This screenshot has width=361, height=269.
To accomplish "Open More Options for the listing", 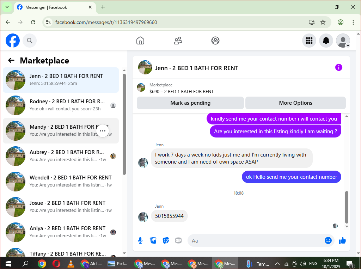I will pos(295,103).
